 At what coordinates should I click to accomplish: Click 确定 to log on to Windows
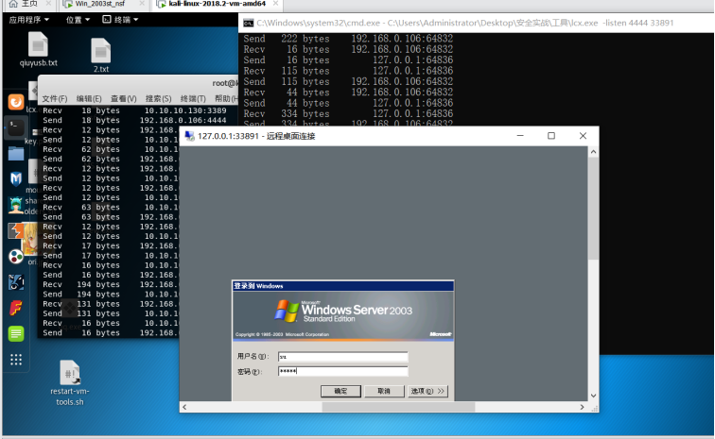[x=340, y=391]
